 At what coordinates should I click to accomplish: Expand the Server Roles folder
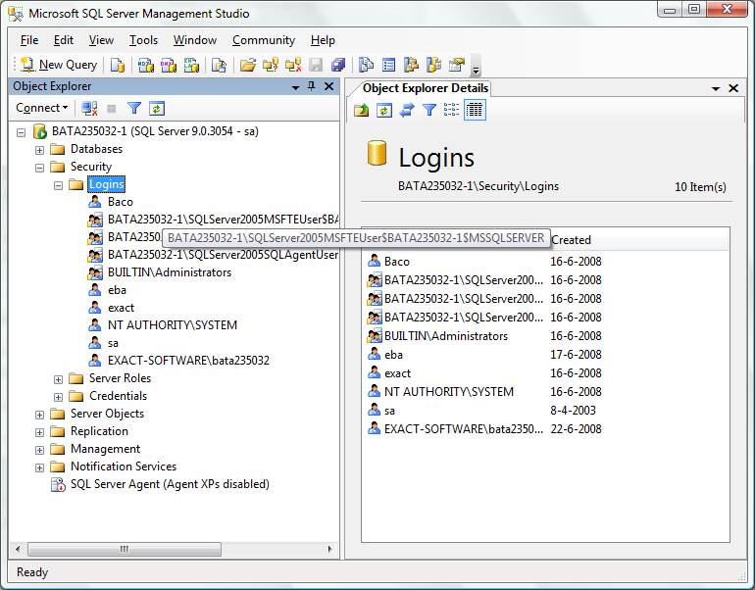coord(59,379)
